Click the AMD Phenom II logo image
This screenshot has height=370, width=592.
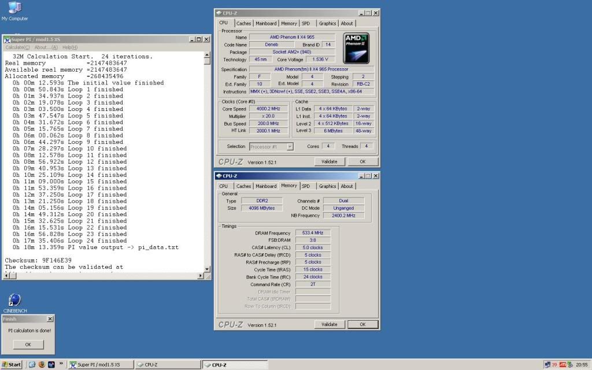click(356, 47)
